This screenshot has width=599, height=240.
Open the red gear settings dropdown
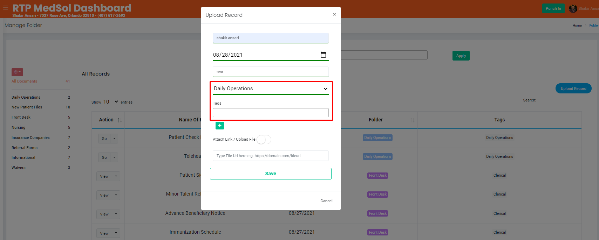click(x=17, y=72)
